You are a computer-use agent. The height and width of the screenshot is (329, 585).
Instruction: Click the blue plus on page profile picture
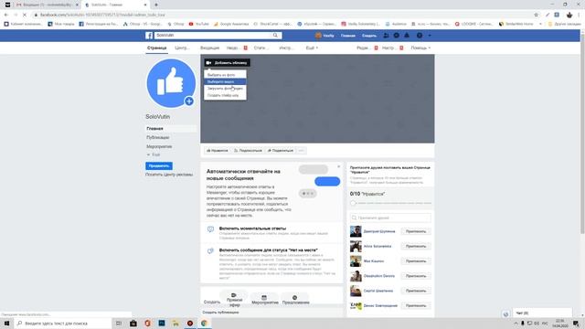click(x=189, y=101)
